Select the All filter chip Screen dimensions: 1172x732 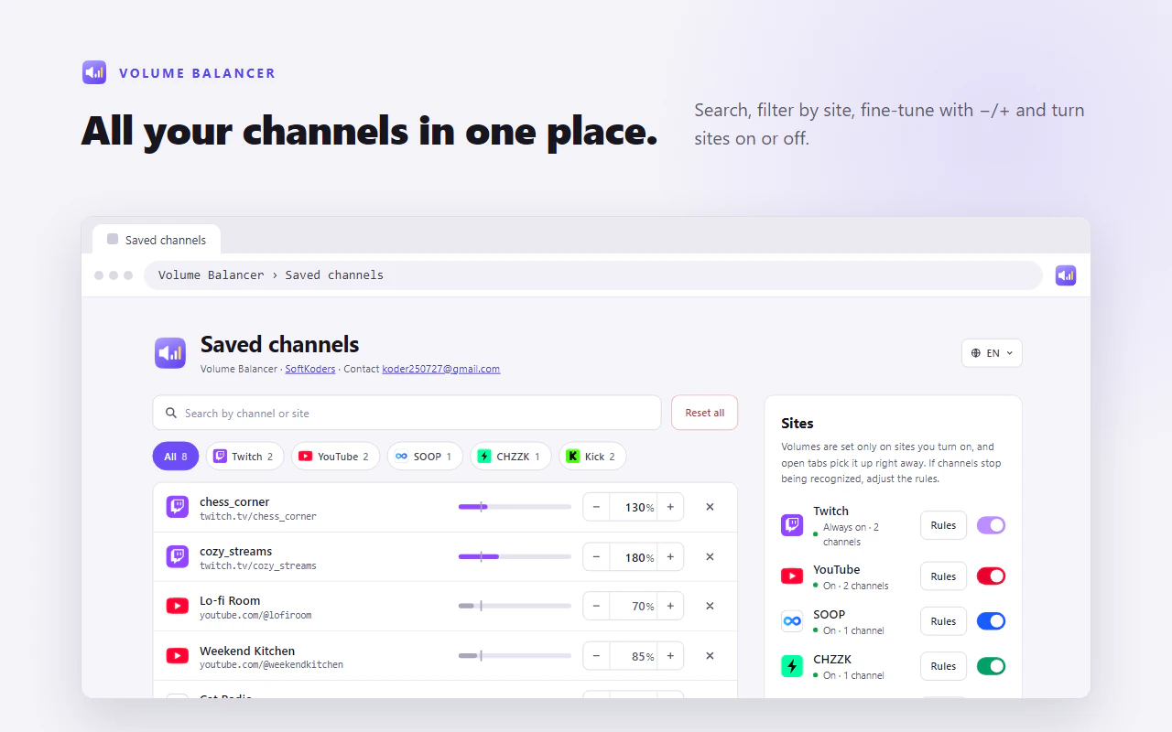176,456
